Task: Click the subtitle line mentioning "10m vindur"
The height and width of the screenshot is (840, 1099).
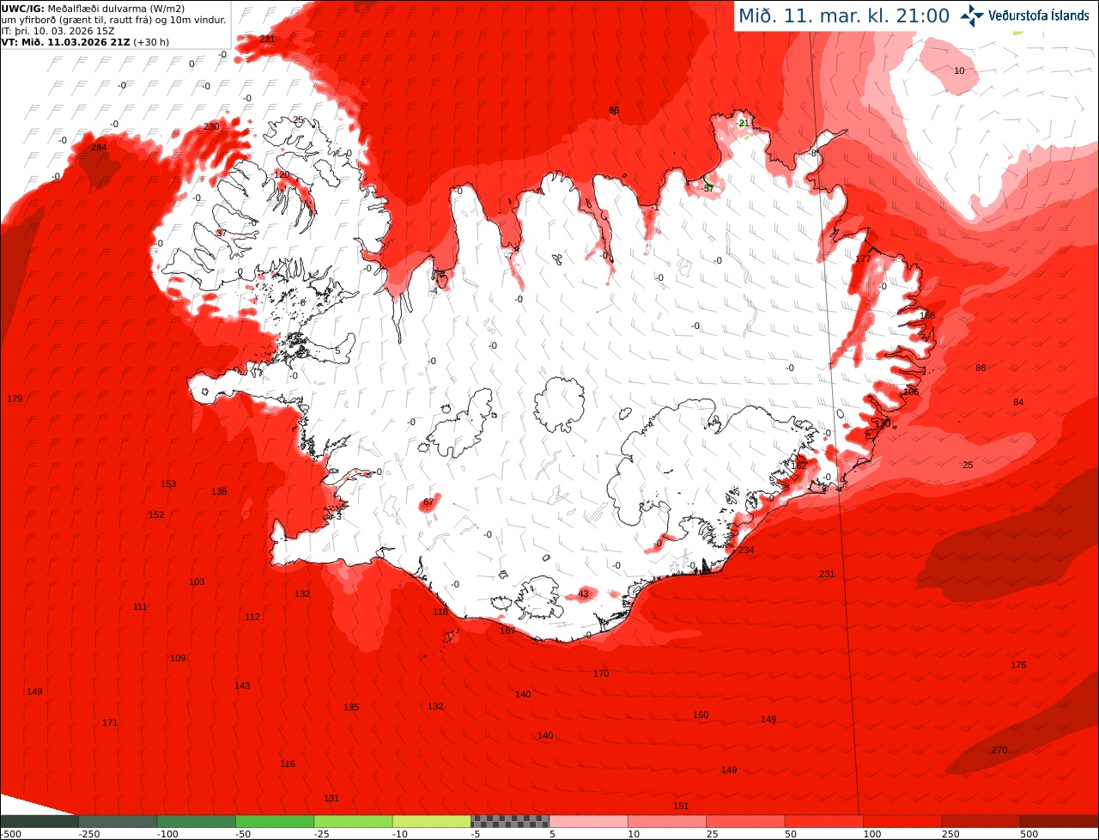Action: pos(114,19)
